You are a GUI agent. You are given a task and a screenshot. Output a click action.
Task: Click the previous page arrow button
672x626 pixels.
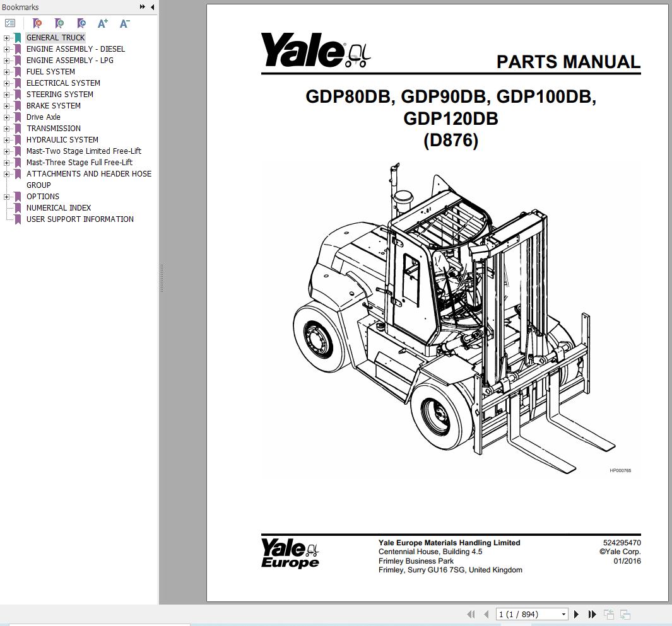(485, 614)
